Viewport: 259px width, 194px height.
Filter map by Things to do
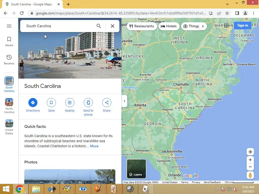(x=191, y=26)
